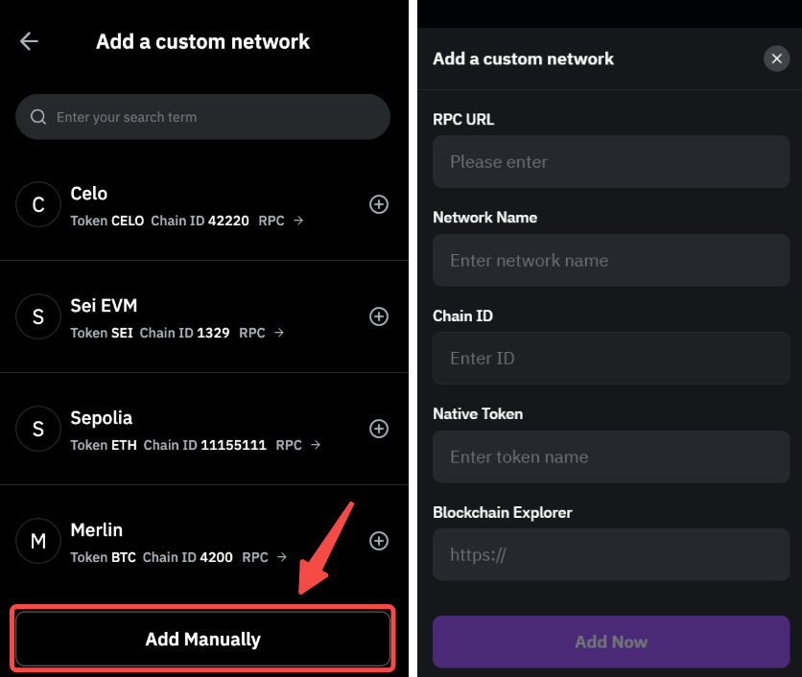Add the Celo network plus icon
The height and width of the screenshot is (677, 802).
[379, 204]
